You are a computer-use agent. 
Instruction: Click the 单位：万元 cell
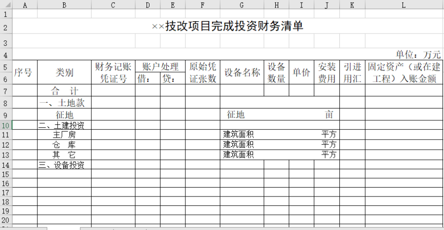418,54
